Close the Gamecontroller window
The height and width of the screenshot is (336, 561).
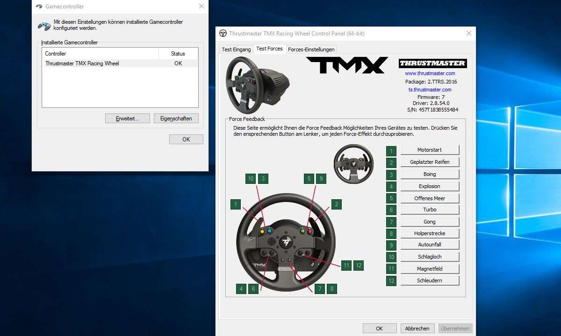click(201, 7)
